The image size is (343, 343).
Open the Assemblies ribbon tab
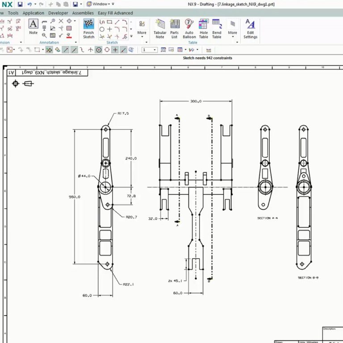coord(83,13)
